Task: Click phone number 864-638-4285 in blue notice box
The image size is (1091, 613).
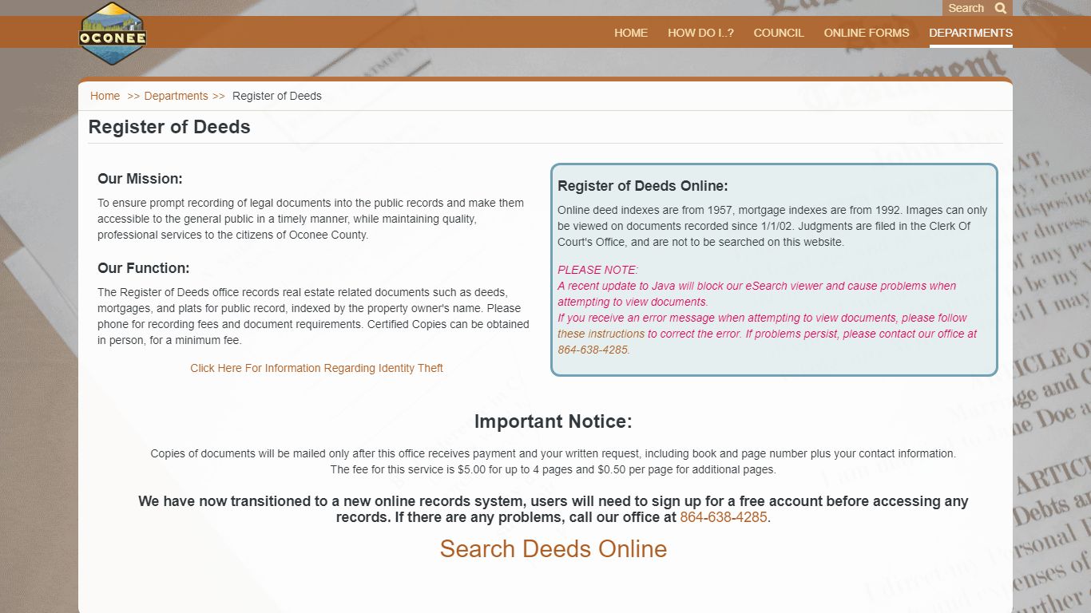Action: tap(593, 350)
